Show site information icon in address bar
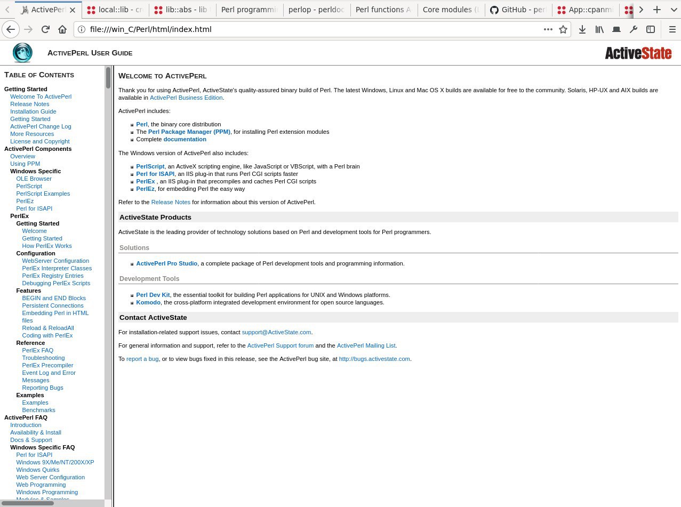The image size is (681, 507). pos(81,29)
